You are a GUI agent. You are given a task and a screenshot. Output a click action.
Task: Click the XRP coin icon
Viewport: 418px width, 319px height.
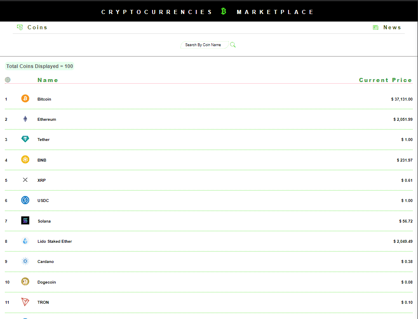(25, 180)
